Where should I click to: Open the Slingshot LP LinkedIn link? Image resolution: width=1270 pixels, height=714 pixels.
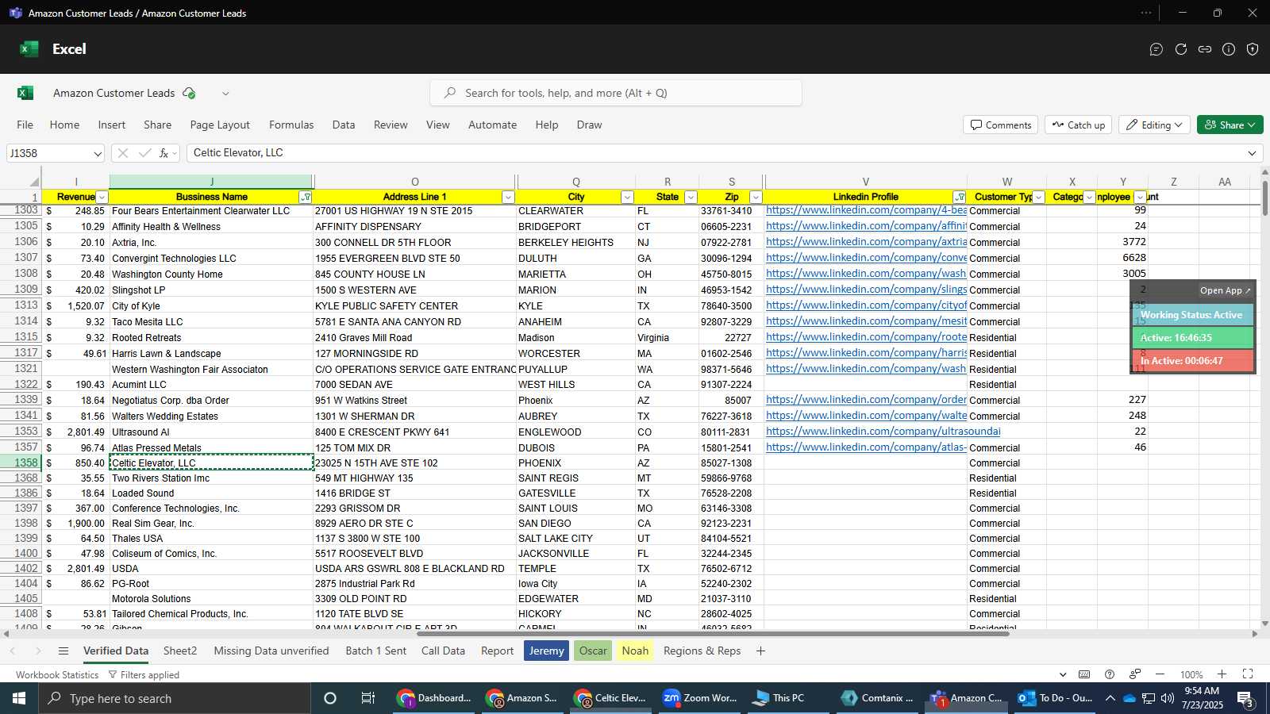point(866,290)
